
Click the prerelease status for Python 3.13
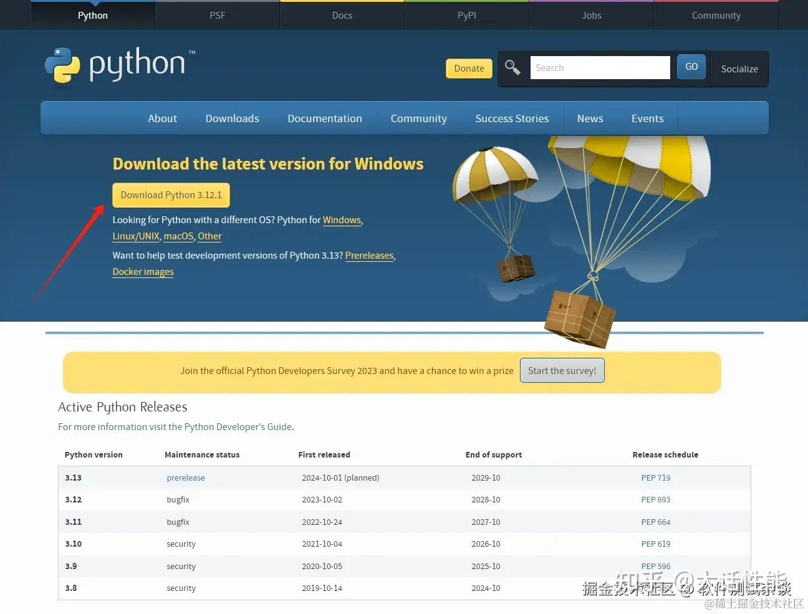point(185,477)
